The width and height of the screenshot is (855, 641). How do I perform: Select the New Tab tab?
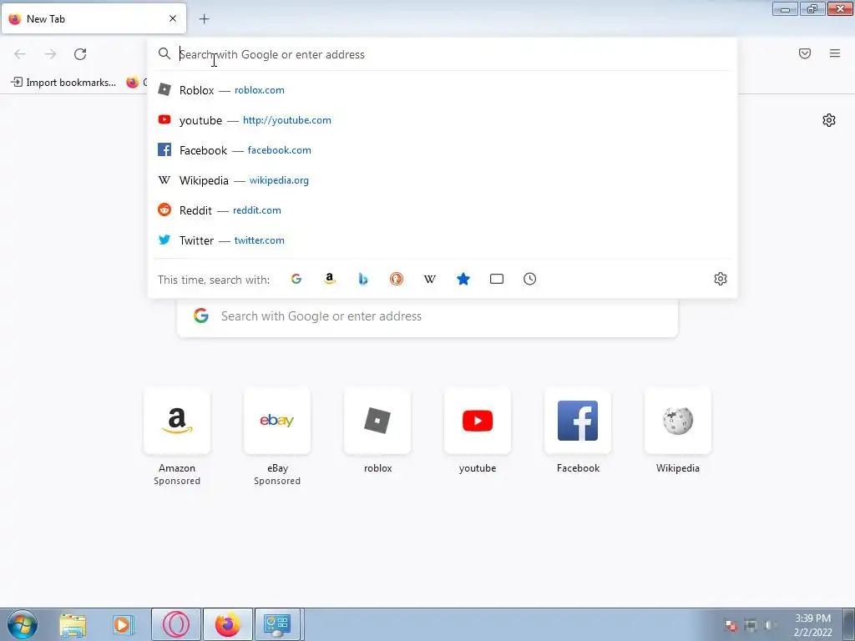point(94,18)
